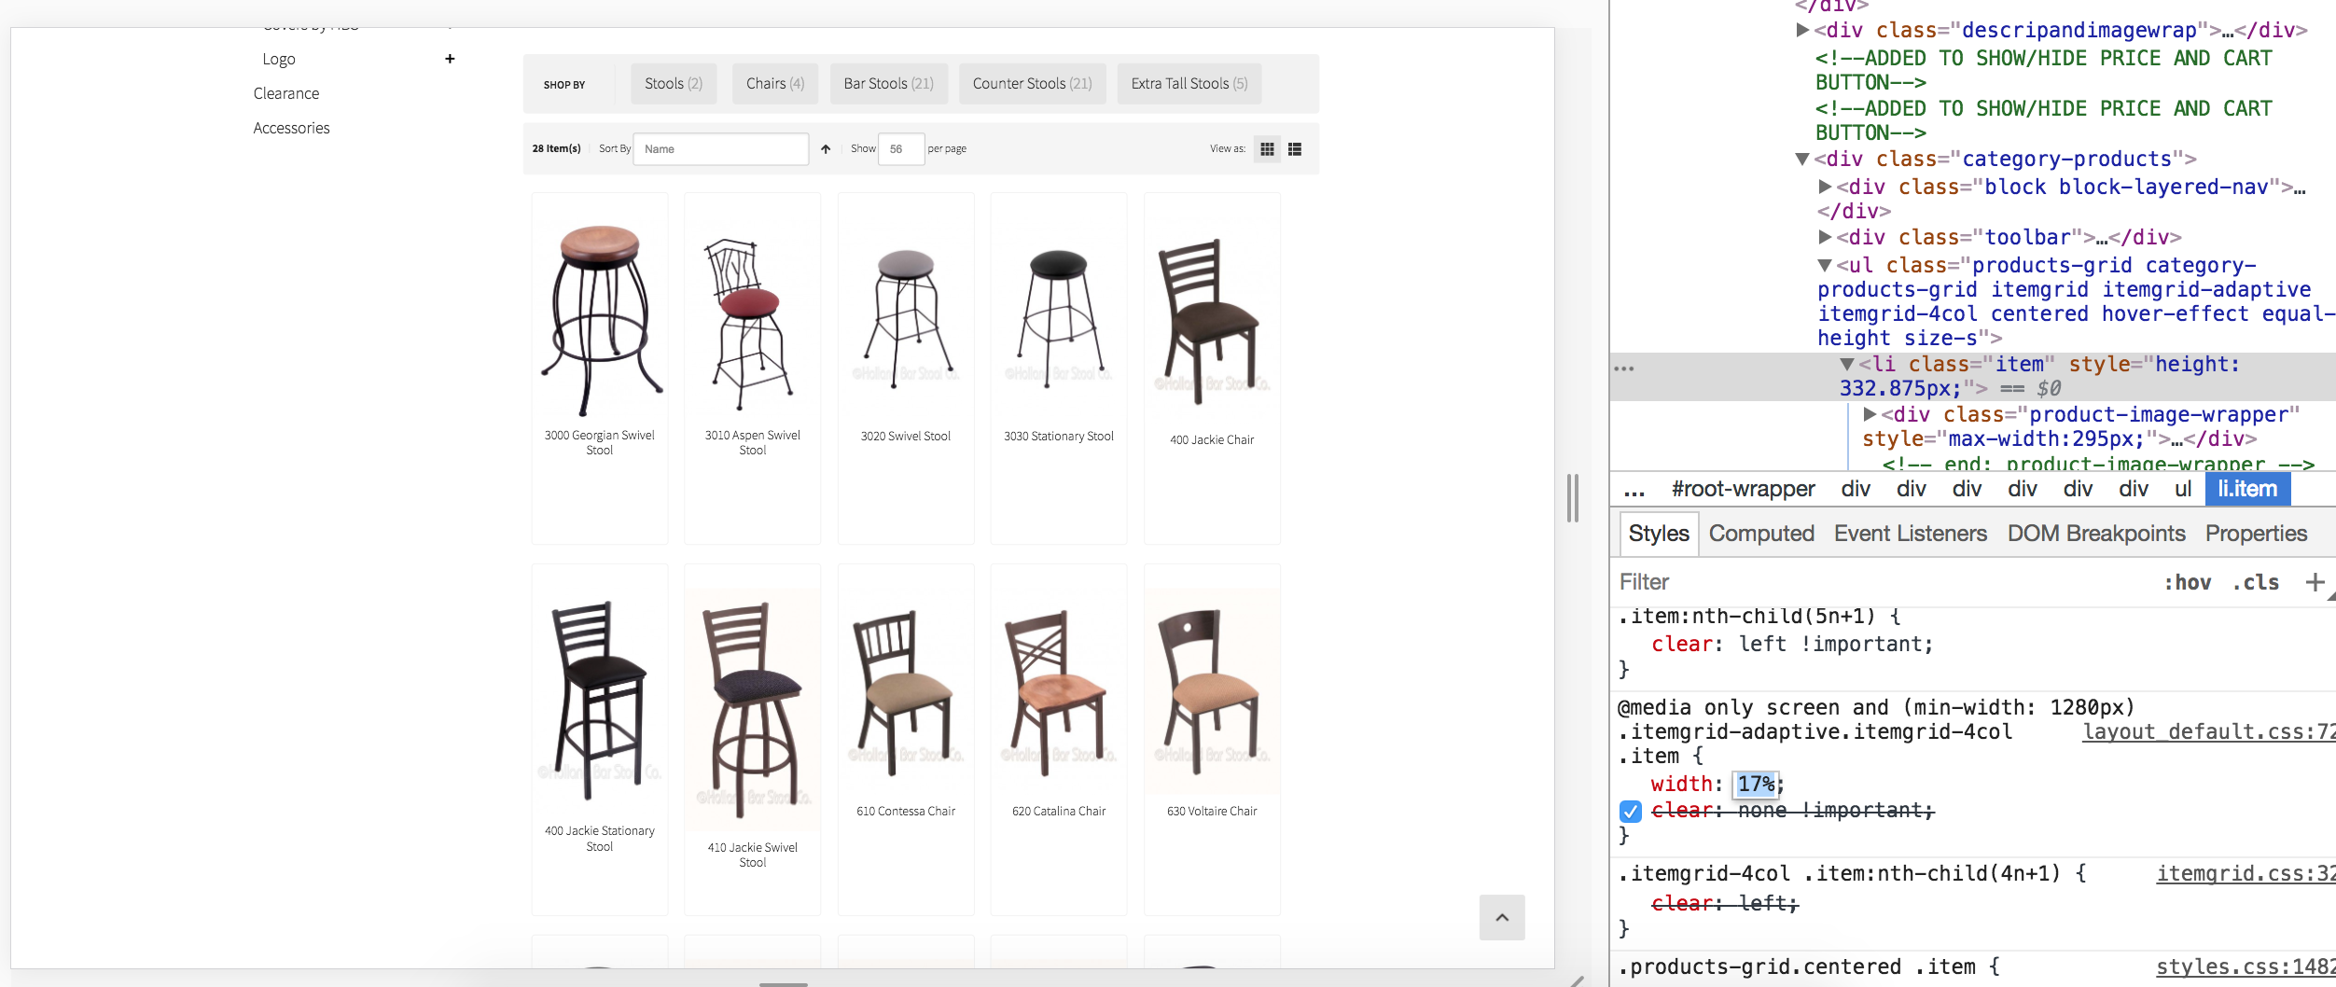Collapse the products-grid ul node

1823,264
